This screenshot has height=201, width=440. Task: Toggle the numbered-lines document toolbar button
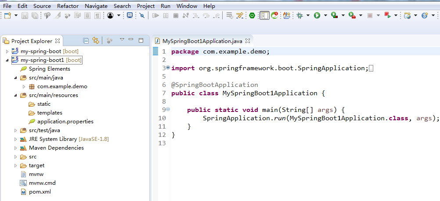coord(264,16)
